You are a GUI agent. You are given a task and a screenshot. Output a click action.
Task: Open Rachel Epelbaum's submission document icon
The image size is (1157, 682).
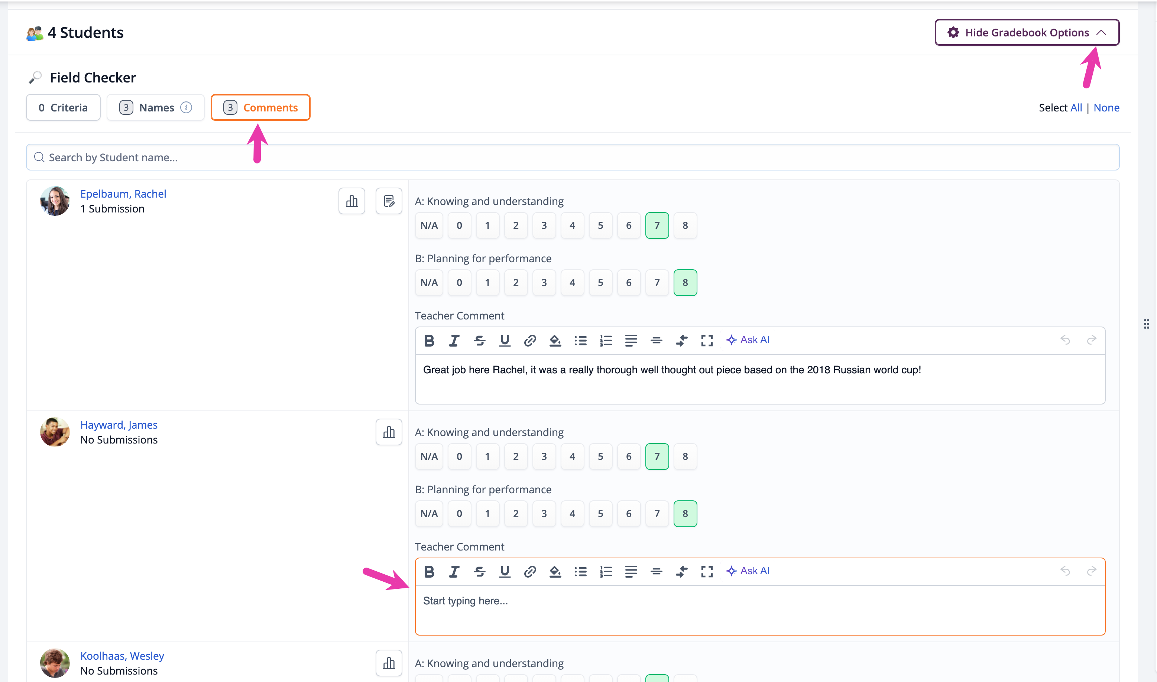click(389, 201)
